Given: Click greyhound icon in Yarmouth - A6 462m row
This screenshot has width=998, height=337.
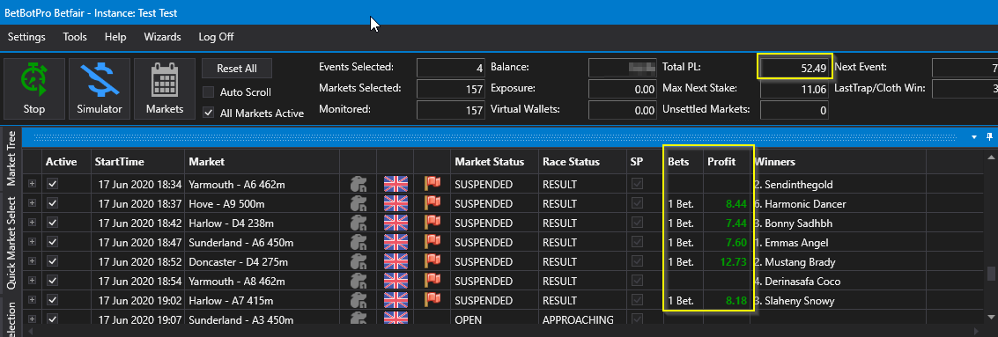Looking at the screenshot, I should [x=359, y=185].
